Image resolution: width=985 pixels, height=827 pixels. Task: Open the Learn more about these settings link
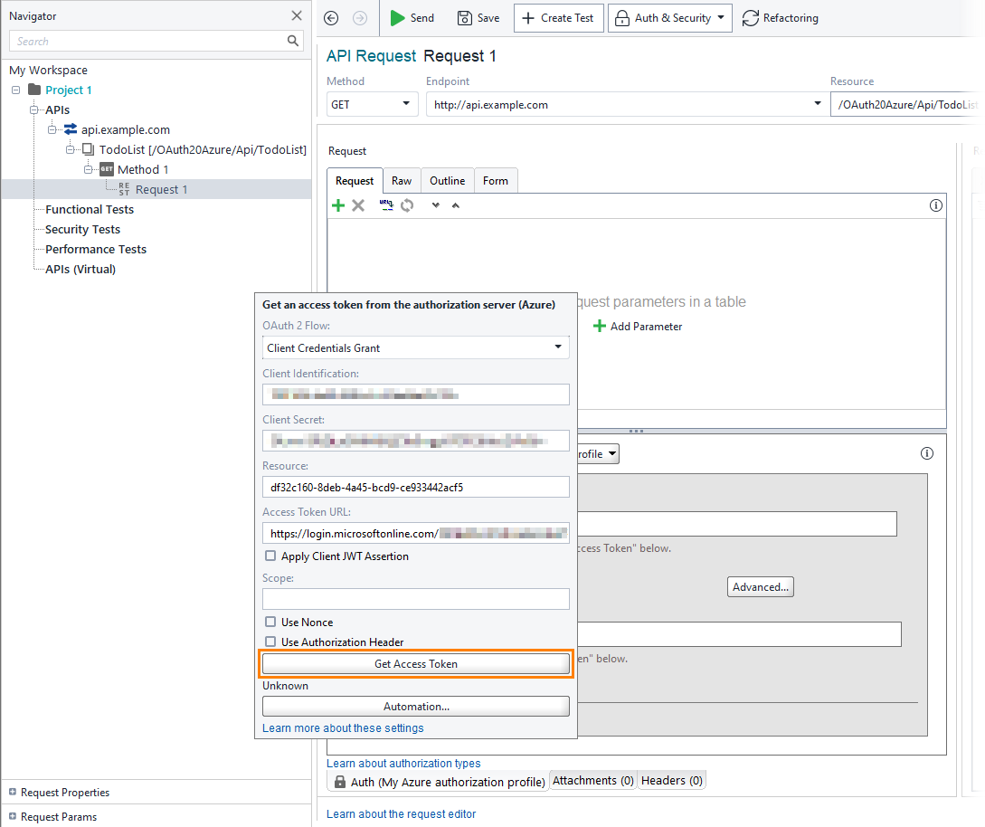tap(342, 727)
